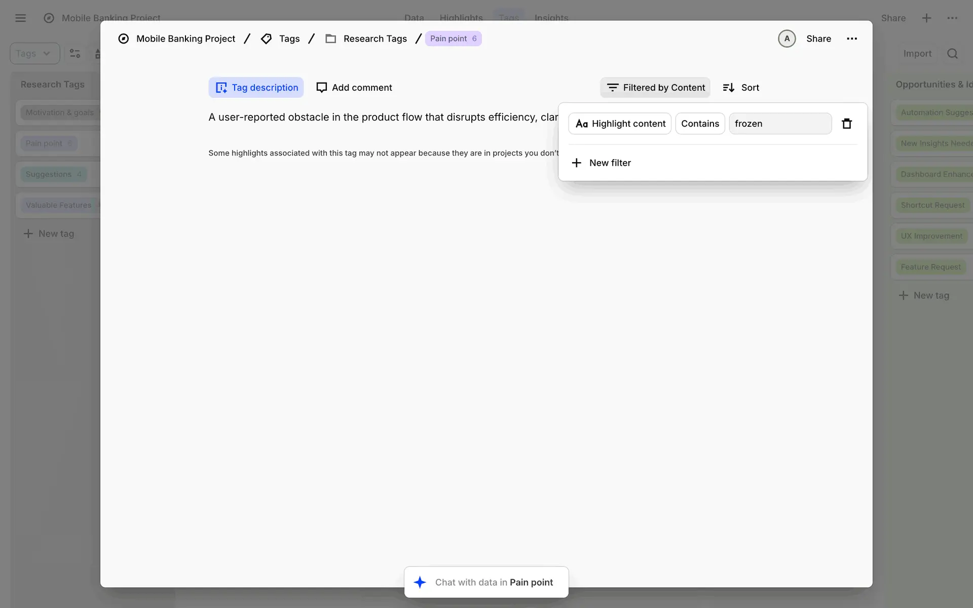Open the Research Tags folder breadcrumb
This screenshot has width=973, height=608.
(375, 39)
